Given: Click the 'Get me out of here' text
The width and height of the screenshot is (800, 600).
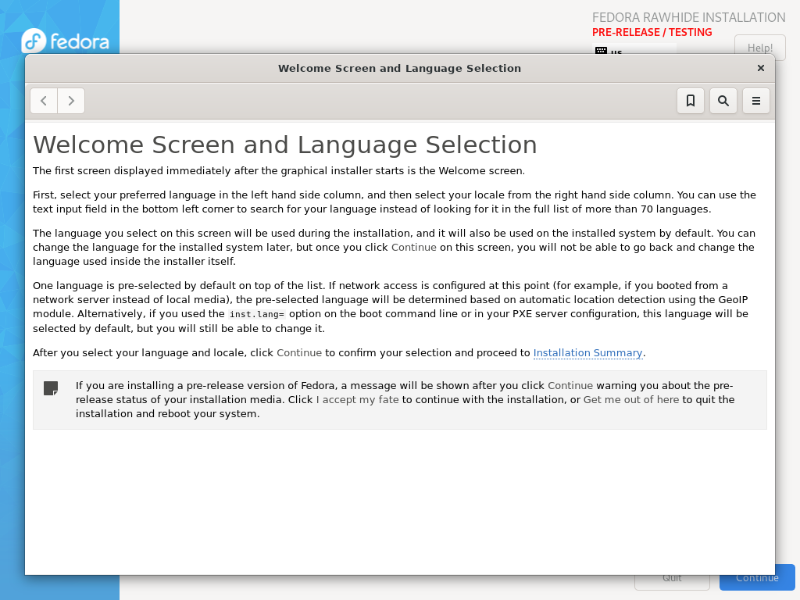Looking at the screenshot, I should tap(631, 399).
